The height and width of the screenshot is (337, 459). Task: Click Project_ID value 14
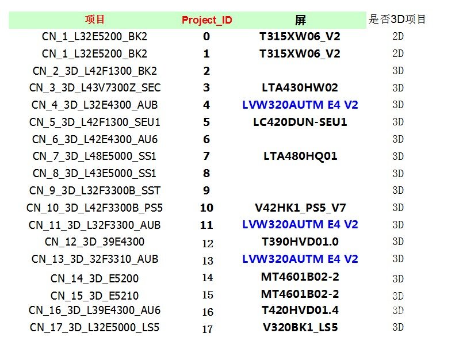point(208,278)
